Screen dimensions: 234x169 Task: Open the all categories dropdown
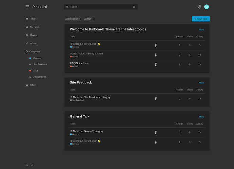[73, 19]
